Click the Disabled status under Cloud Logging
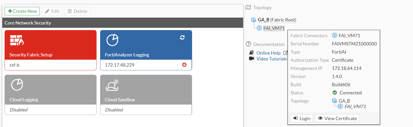 [19, 110]
